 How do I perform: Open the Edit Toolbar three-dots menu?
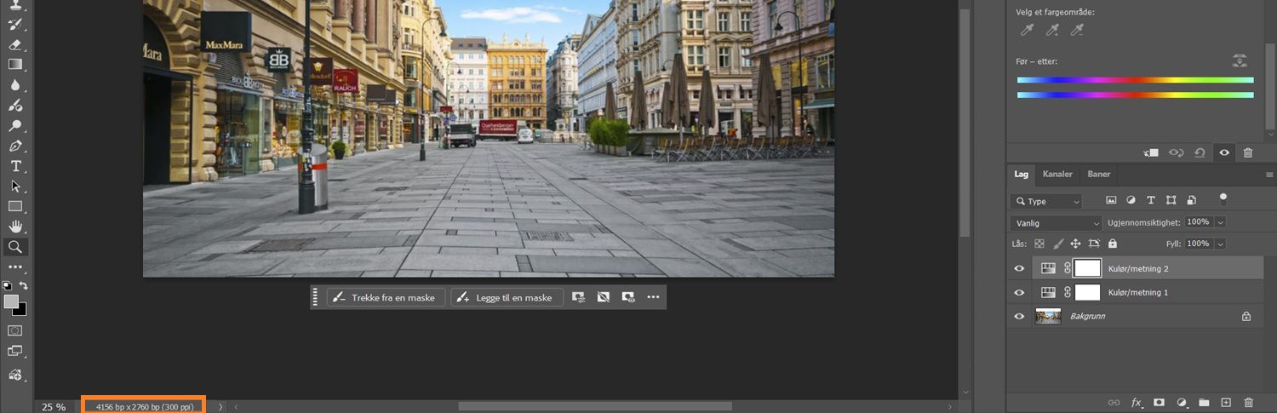coord(15,267)
